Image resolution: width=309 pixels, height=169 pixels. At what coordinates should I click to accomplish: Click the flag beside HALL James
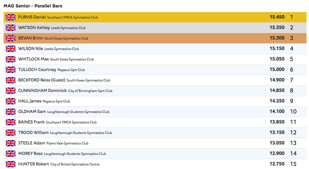(11, 101)
